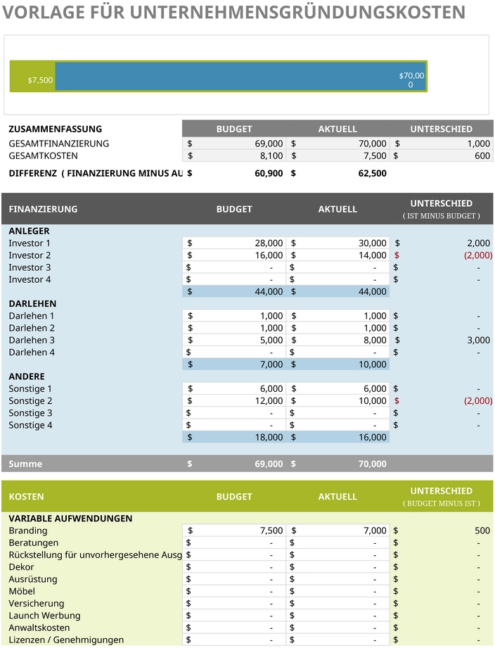Screen dimensions: 495x648
Task: Select Branding budget cell 7,500
Action: tap(234, 531)
